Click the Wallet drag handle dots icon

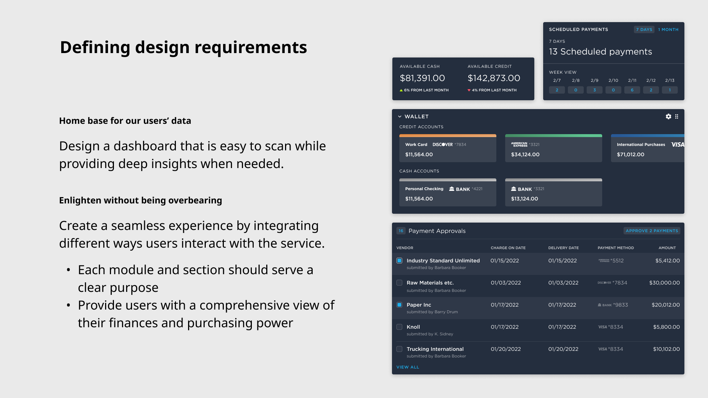pos(677,116)
